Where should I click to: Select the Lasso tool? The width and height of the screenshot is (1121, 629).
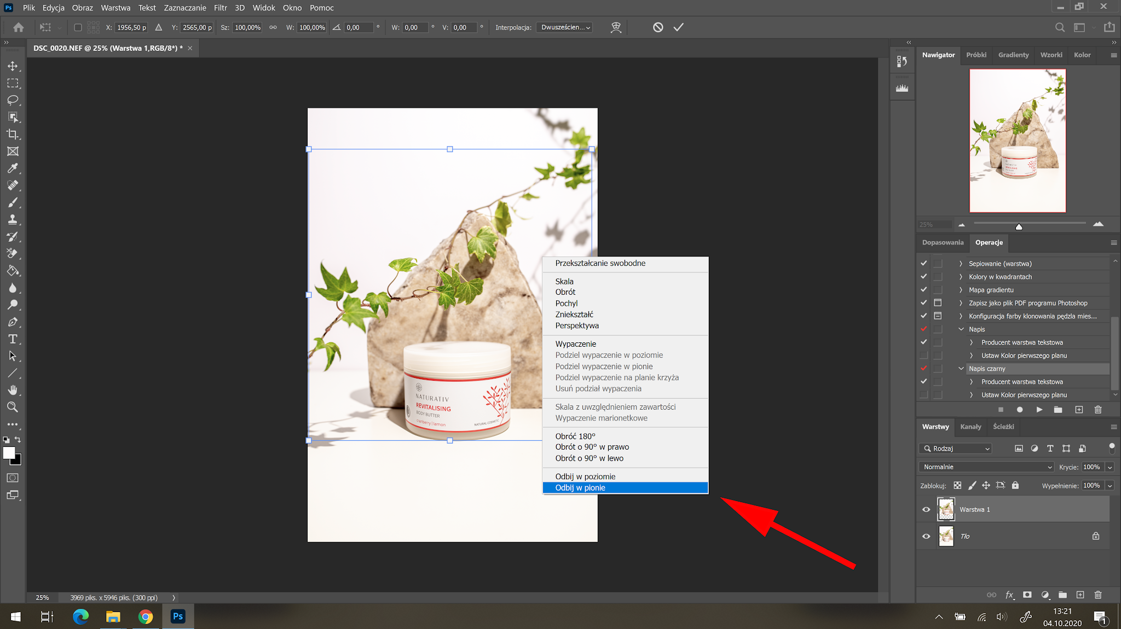pyautogui.click(x=13, y=101)
